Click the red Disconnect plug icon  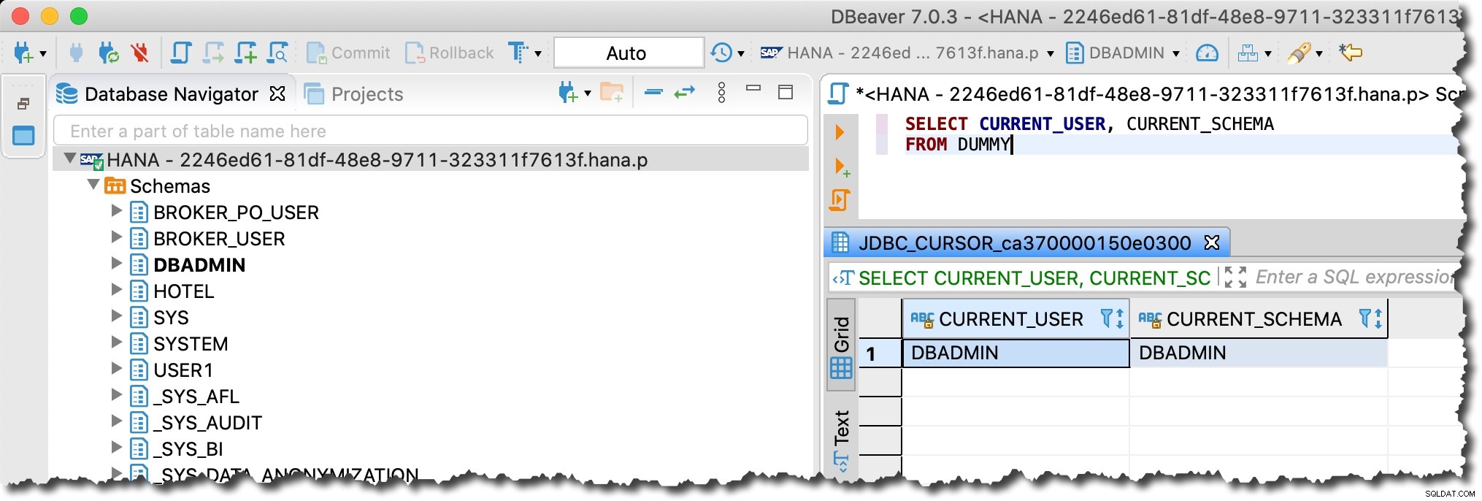coord(139,53)
